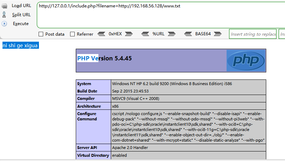This screenshot has height=161, width=285.
Task: Click the left arrow beside %URL
Action: pos(145,34)
